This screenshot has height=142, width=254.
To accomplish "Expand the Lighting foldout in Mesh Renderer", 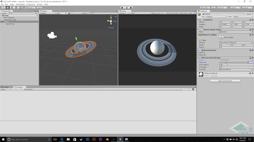I will pos(198,52).
